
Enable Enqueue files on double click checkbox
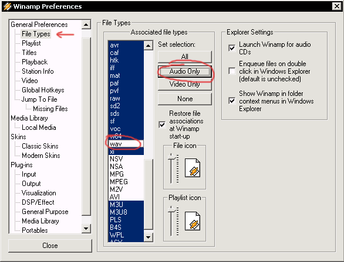pos(232,71)
